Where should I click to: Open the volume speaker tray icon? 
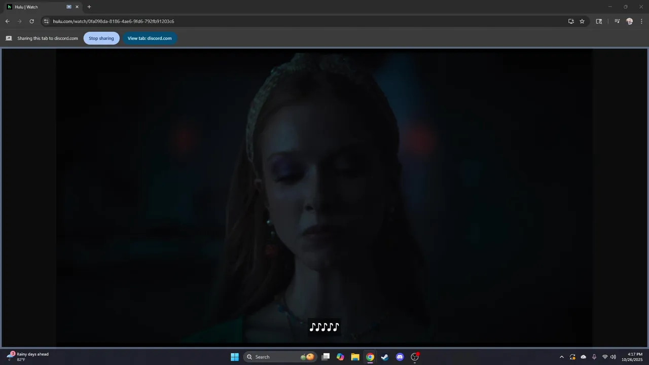(613, 357)
